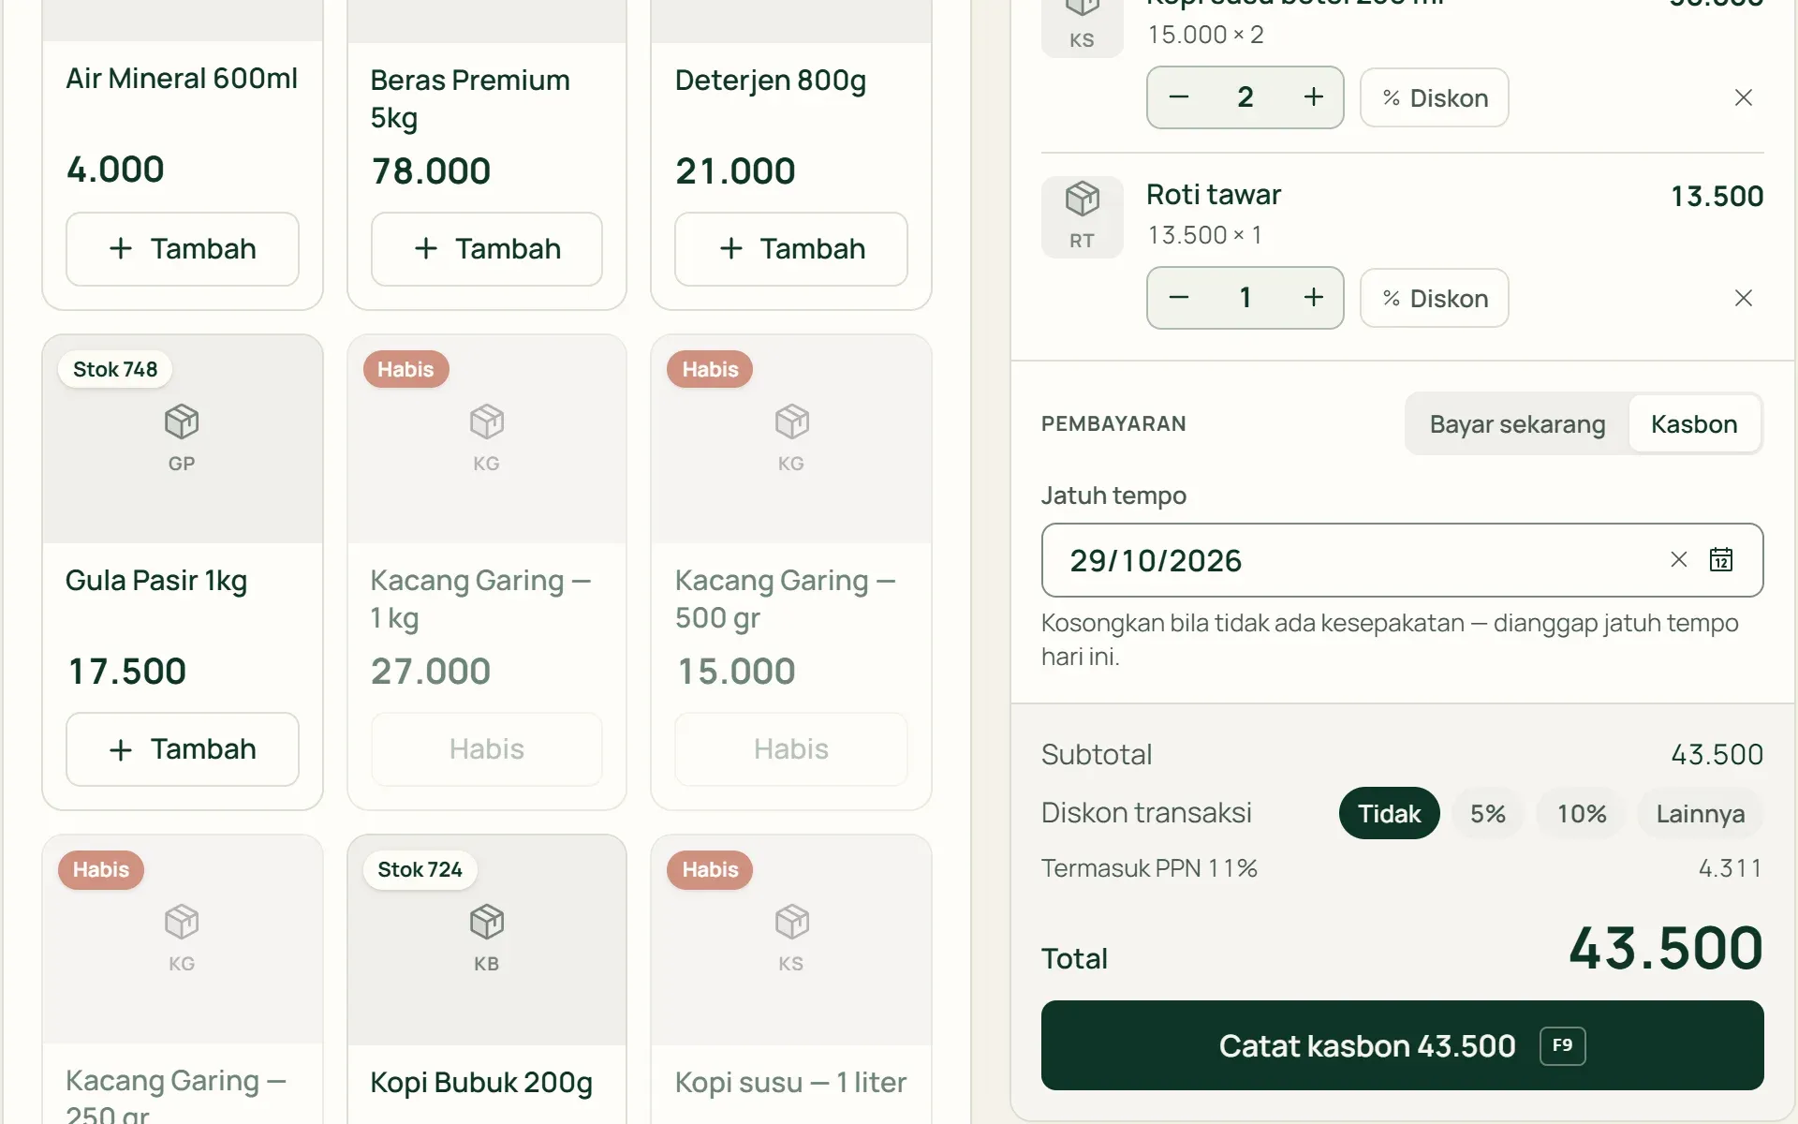Click the Habis badge on Kopi susu card
The height and width of the screenshot is (1124, 1798).
710,869
